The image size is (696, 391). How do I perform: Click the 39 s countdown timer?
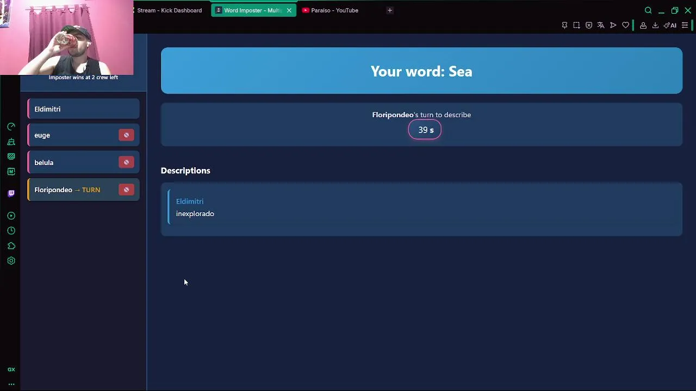(x=425, y=130)
